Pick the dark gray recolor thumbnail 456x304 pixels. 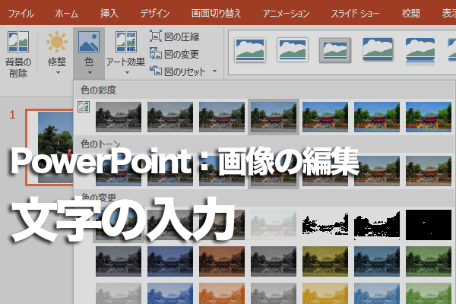coord(119,261)
